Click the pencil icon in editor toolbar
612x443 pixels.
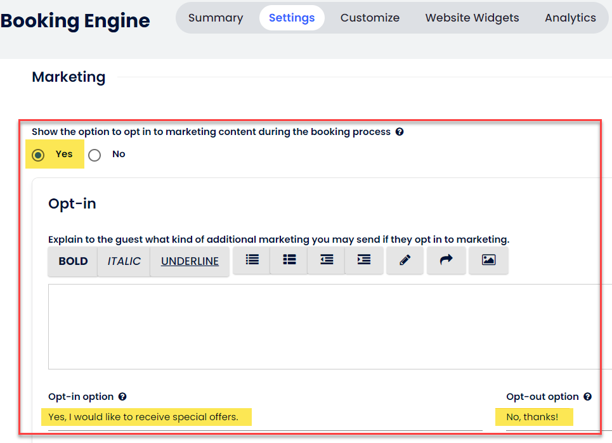(x=405, y=260)
